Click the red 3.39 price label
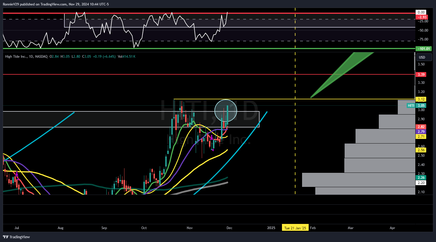 click(x=421, y=75)
